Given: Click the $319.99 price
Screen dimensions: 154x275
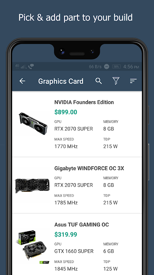Looking at the screenshot, I should [66, 234].
